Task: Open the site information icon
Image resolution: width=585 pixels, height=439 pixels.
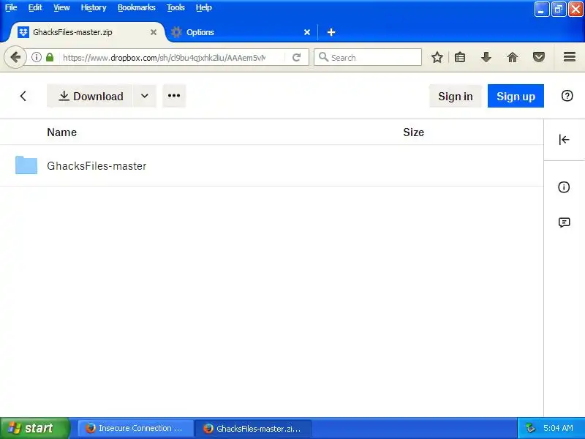Action: tap(36, 57)
